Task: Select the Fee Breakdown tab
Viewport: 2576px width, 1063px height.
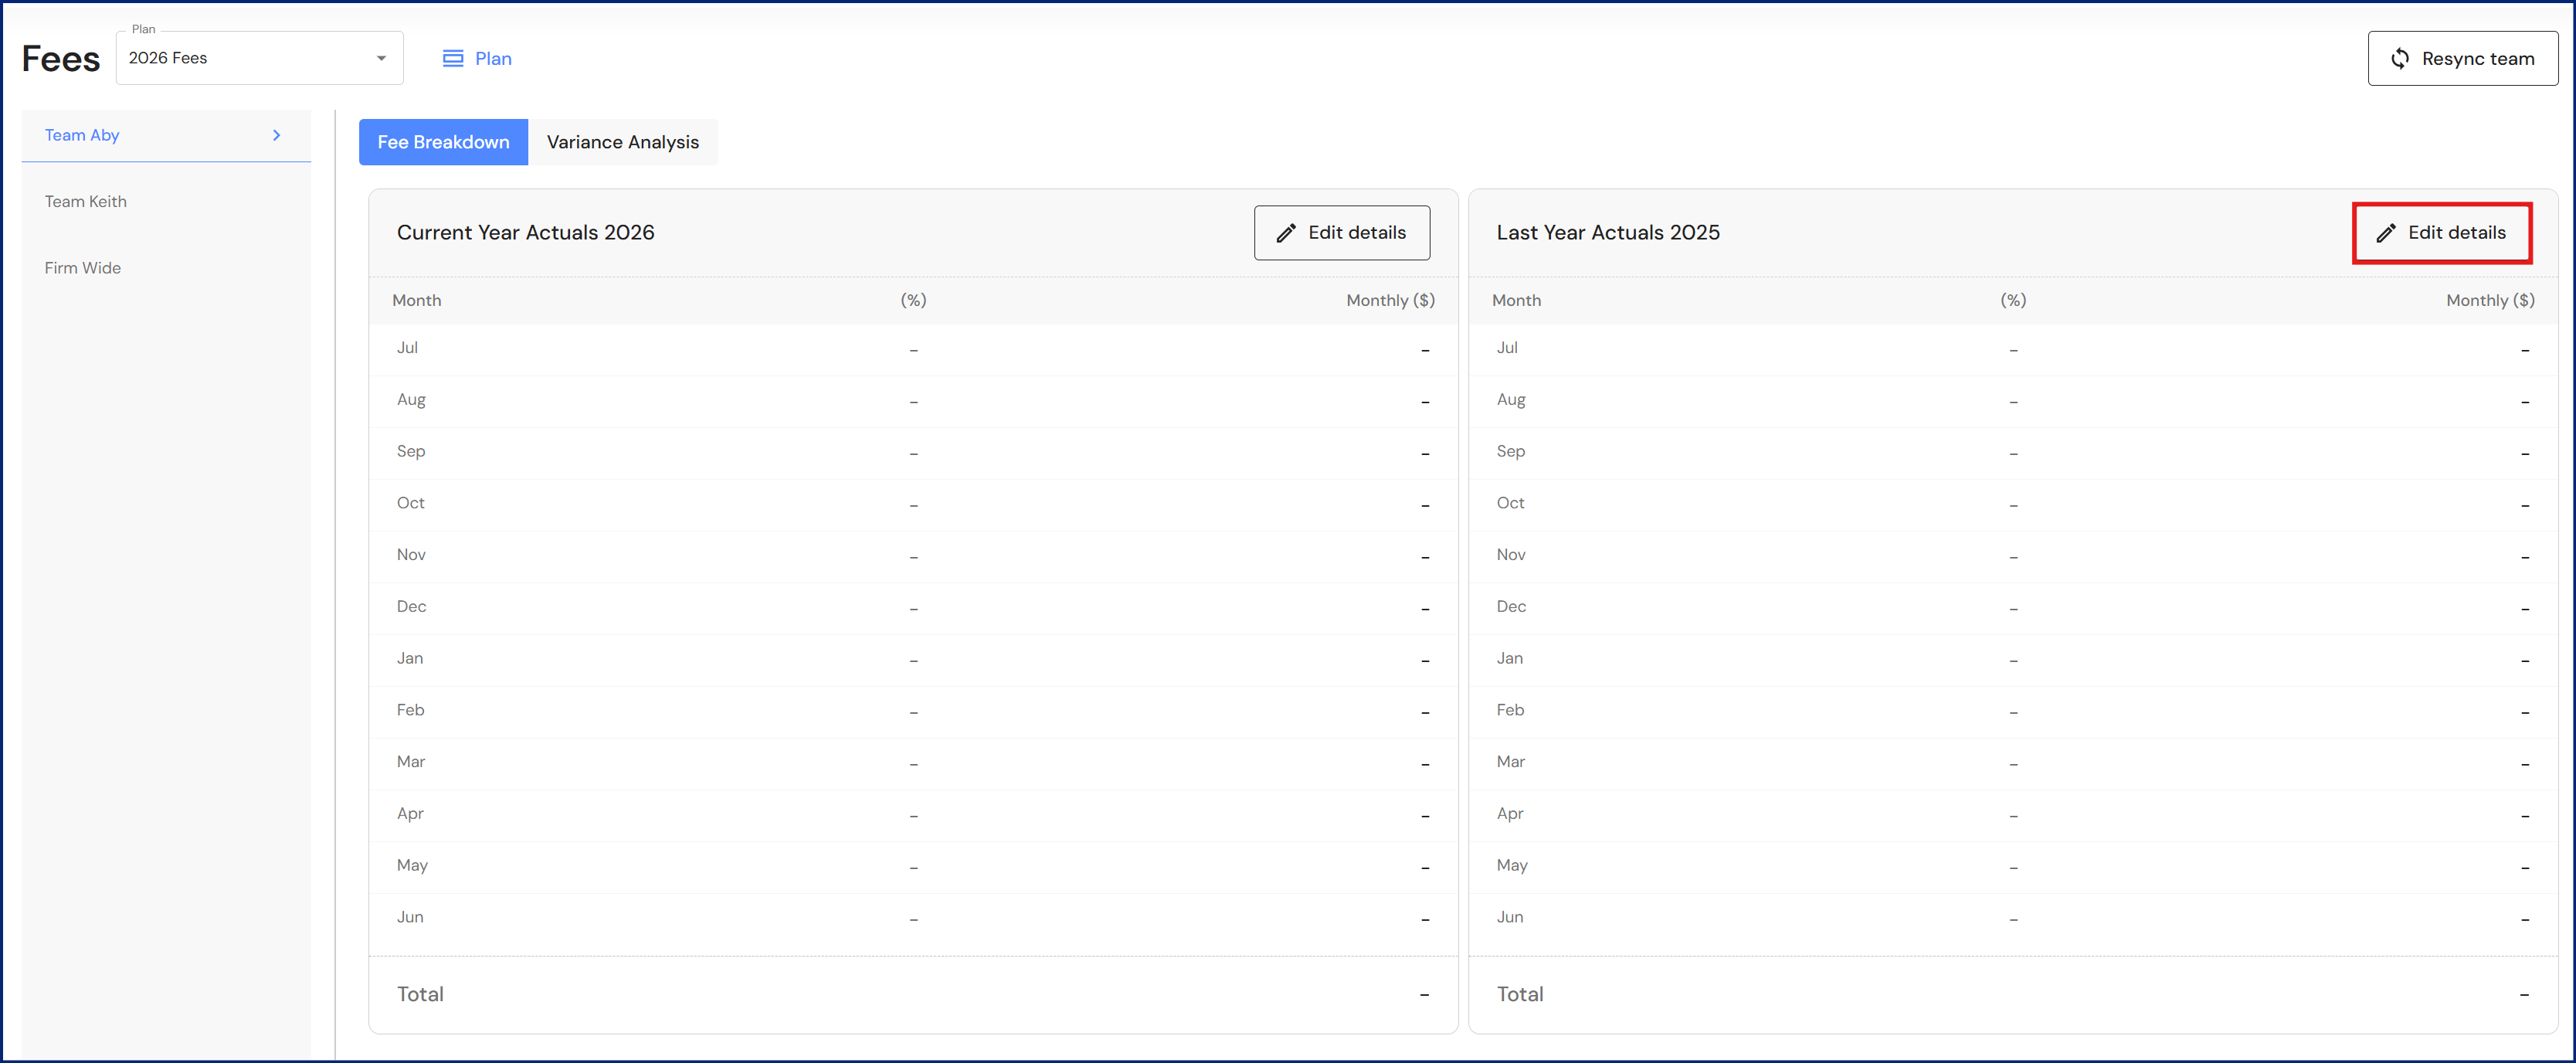Action: click(x=443, y=142)
